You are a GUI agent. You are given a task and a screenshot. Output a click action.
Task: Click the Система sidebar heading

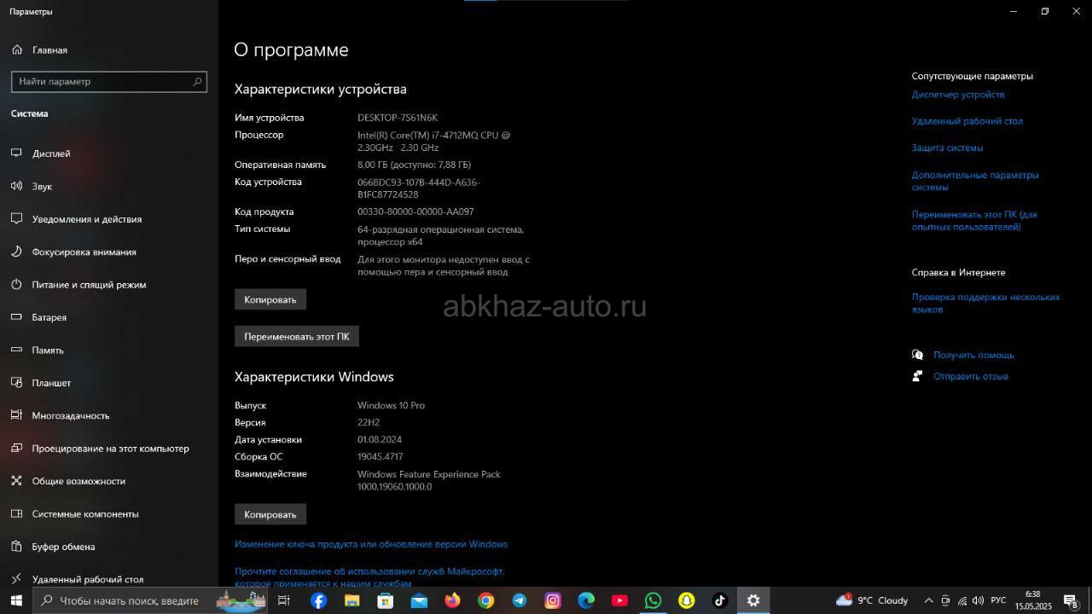(29, 113)
